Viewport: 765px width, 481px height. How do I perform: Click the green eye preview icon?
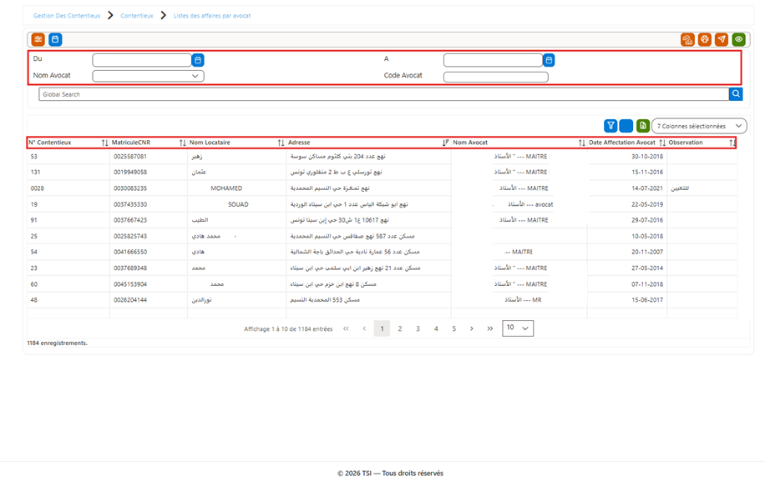(x=738, y=39)
